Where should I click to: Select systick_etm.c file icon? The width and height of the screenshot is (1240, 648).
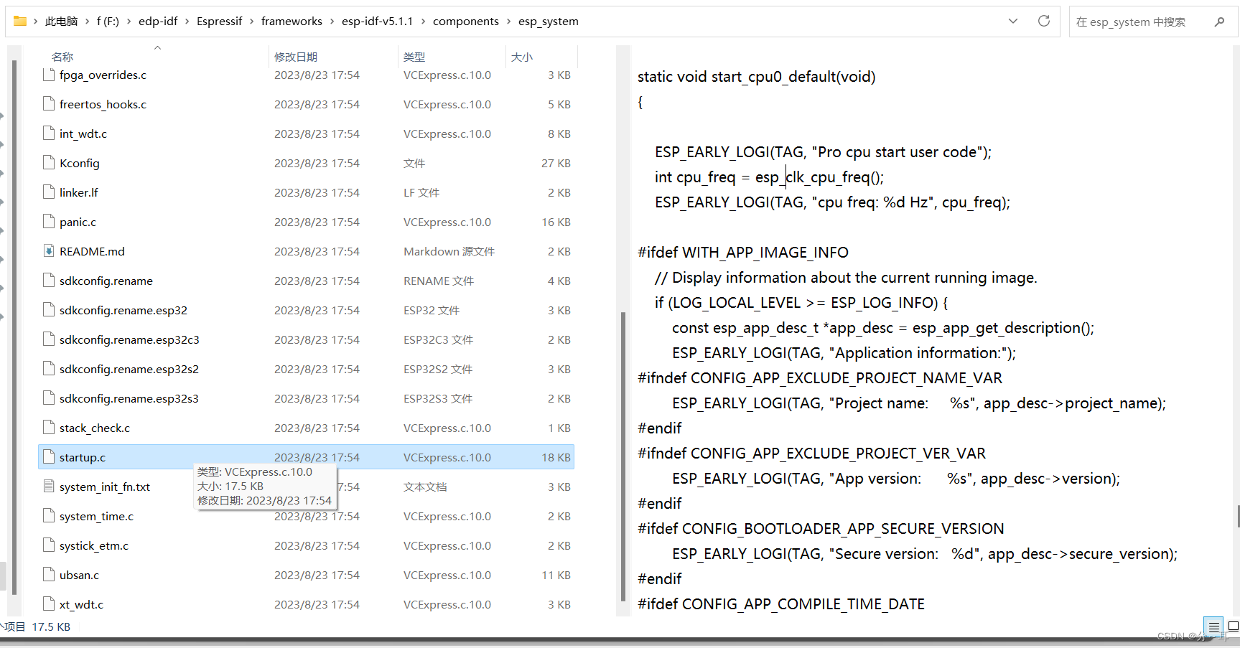coord(49,545)
